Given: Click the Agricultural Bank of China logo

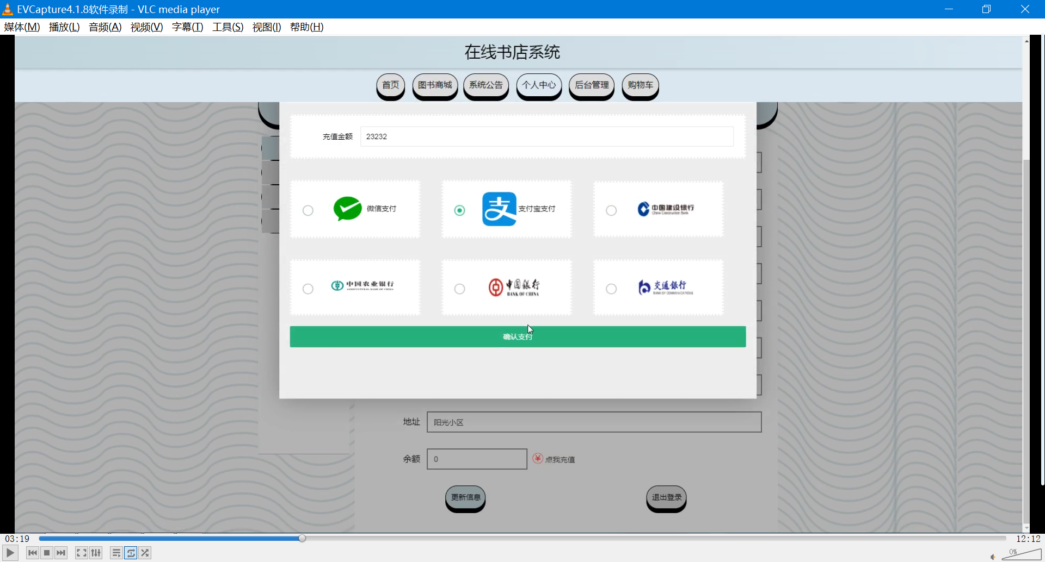Looking at the screenshot, I should (x=362, y=285).
